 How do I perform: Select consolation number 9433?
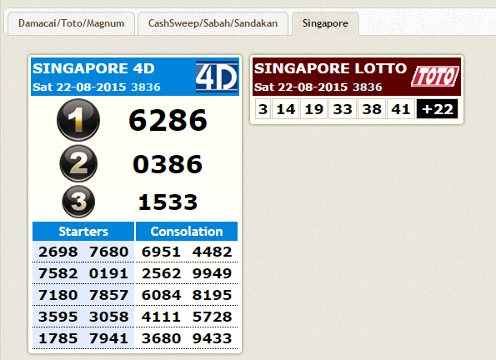tap(213, 338)
